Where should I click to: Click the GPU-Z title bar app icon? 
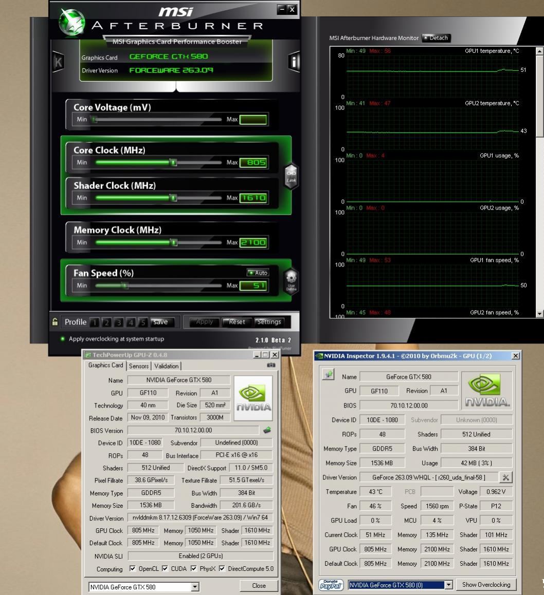[x=88, y=355]
